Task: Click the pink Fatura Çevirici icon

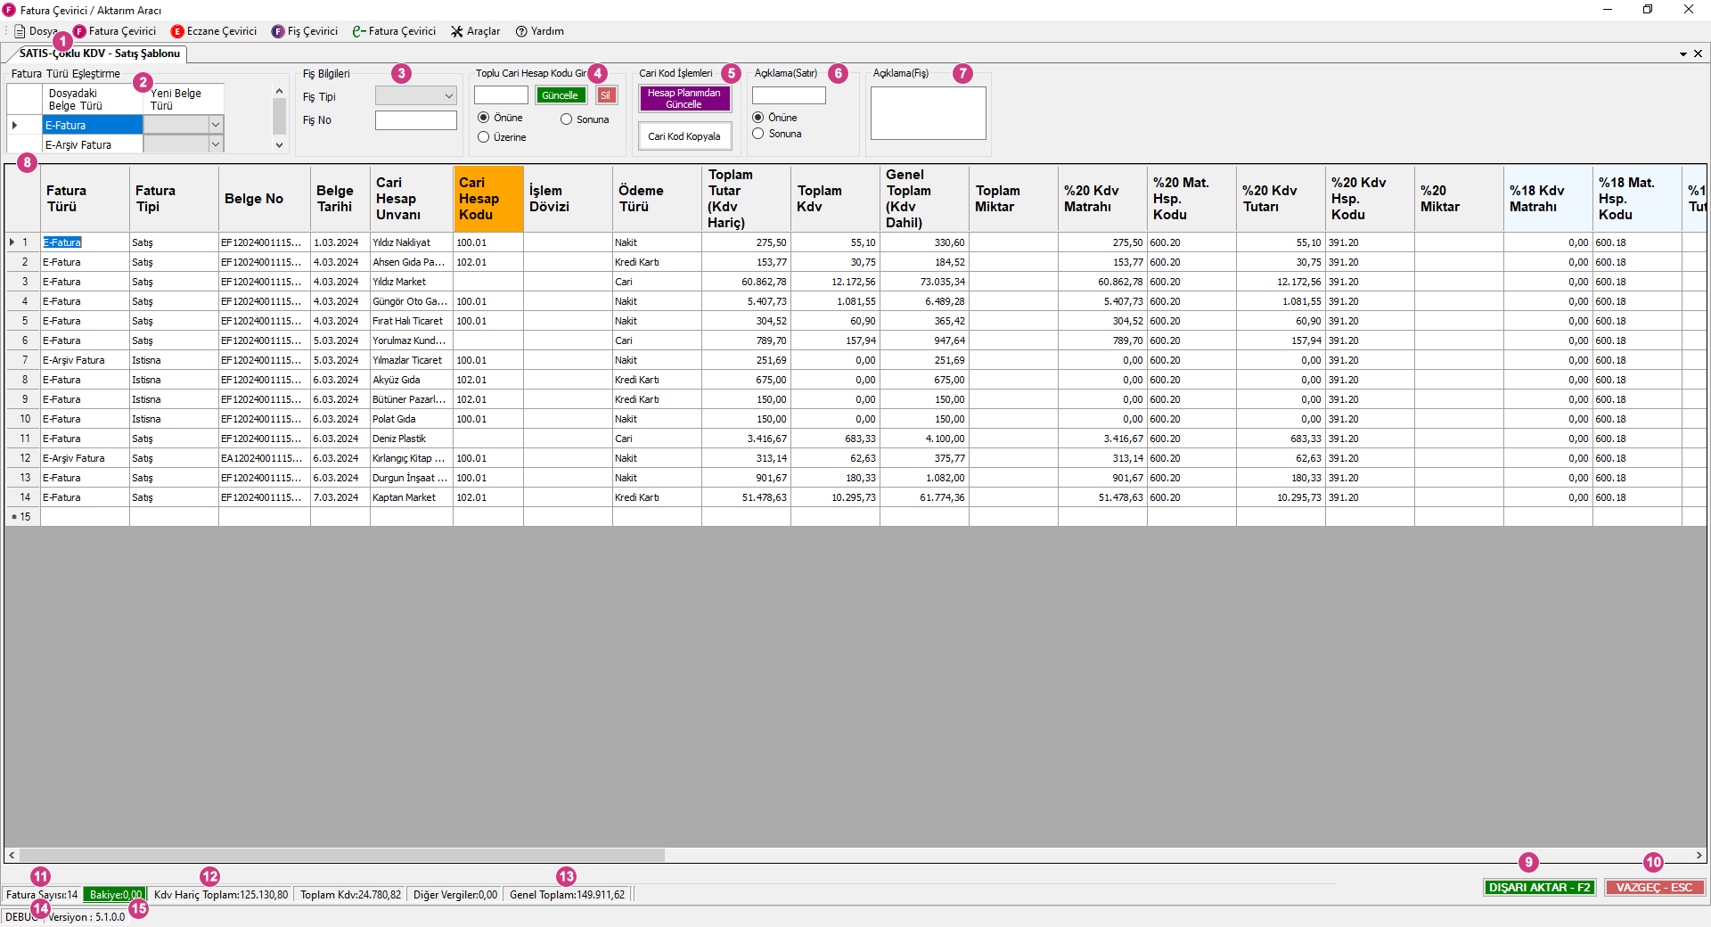Action: coord(80,31)
